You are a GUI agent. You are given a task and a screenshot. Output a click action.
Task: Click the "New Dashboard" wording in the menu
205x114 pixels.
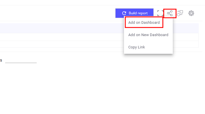tap(155, 35)
